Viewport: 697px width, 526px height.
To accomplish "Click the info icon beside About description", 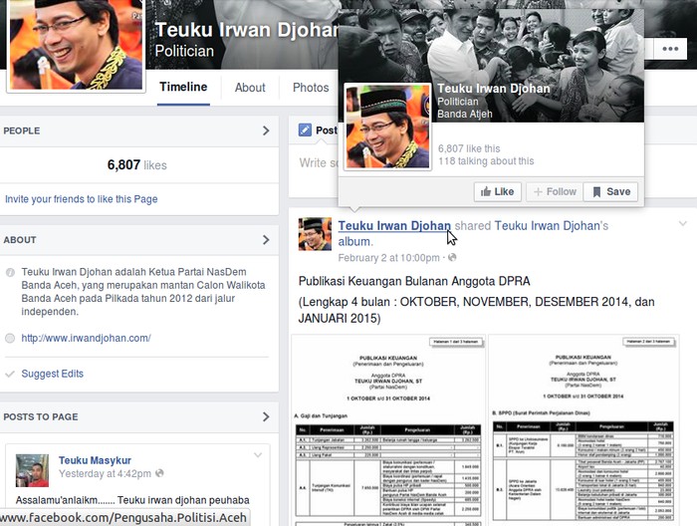I will 10,273.
